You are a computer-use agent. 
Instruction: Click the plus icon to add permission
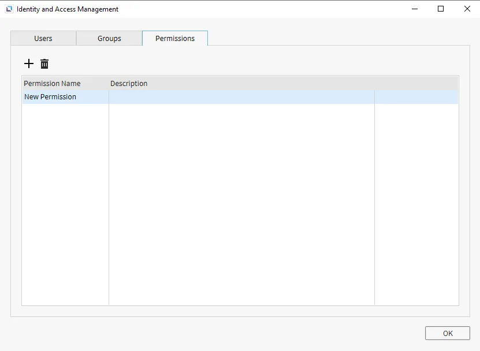tap(29, 64)
